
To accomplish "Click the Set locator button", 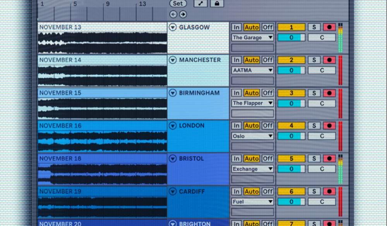I will point(178,3).
